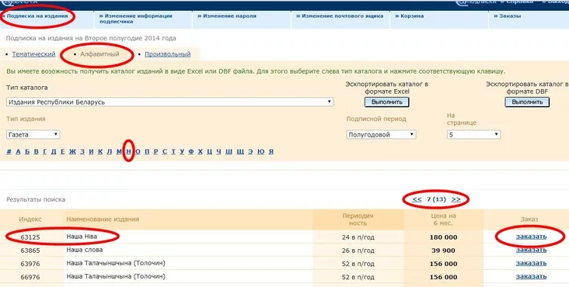The height and width of the screenshot is (287, 569).
Task: Filter publications by letter К
Action: (x=100, y=151)
